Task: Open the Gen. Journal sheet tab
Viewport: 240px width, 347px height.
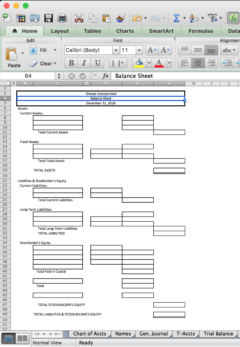Action: 154,334
